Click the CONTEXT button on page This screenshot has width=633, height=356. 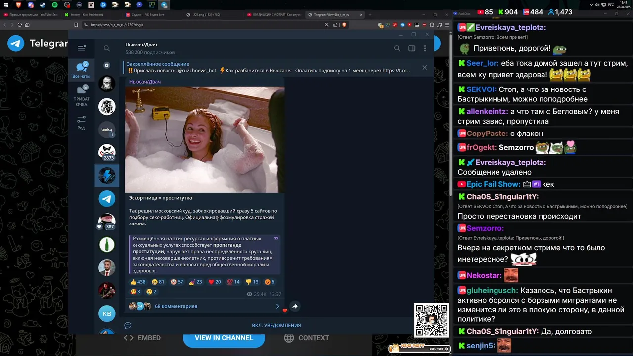click(307, 338)
